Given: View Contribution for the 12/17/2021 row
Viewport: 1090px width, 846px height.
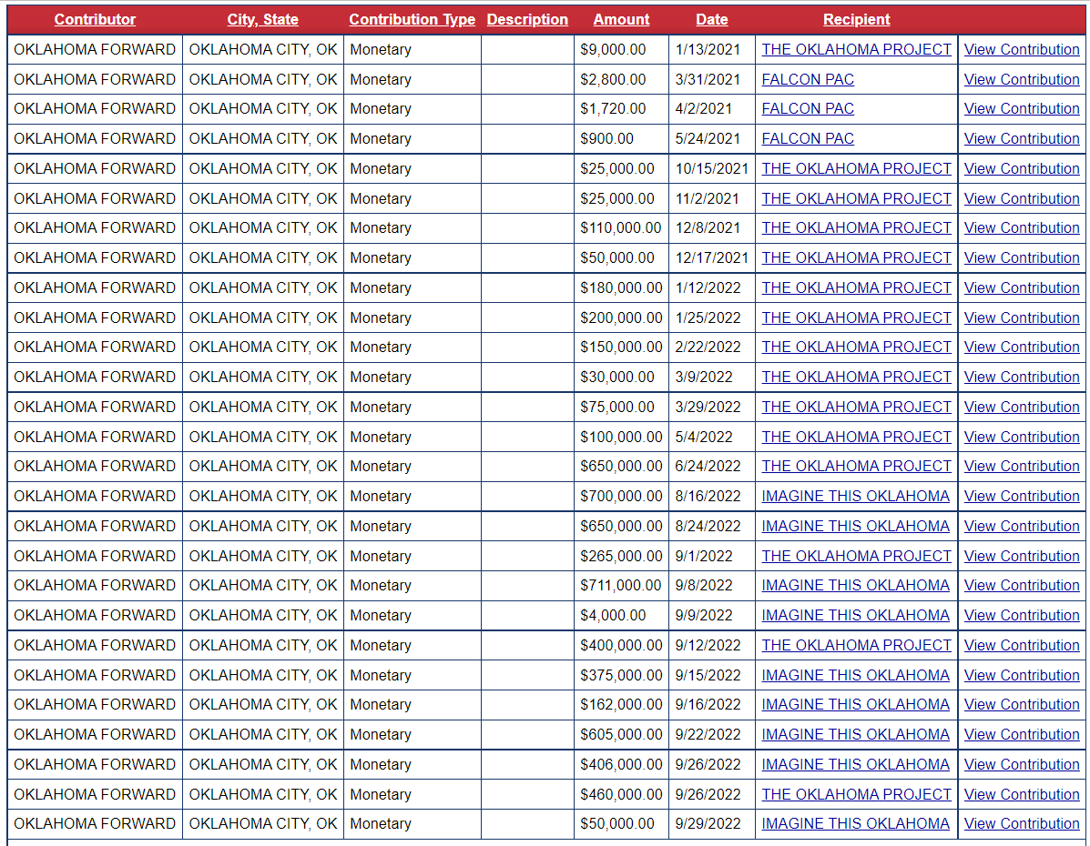Looking at the screenshot, I should 1022,257.
